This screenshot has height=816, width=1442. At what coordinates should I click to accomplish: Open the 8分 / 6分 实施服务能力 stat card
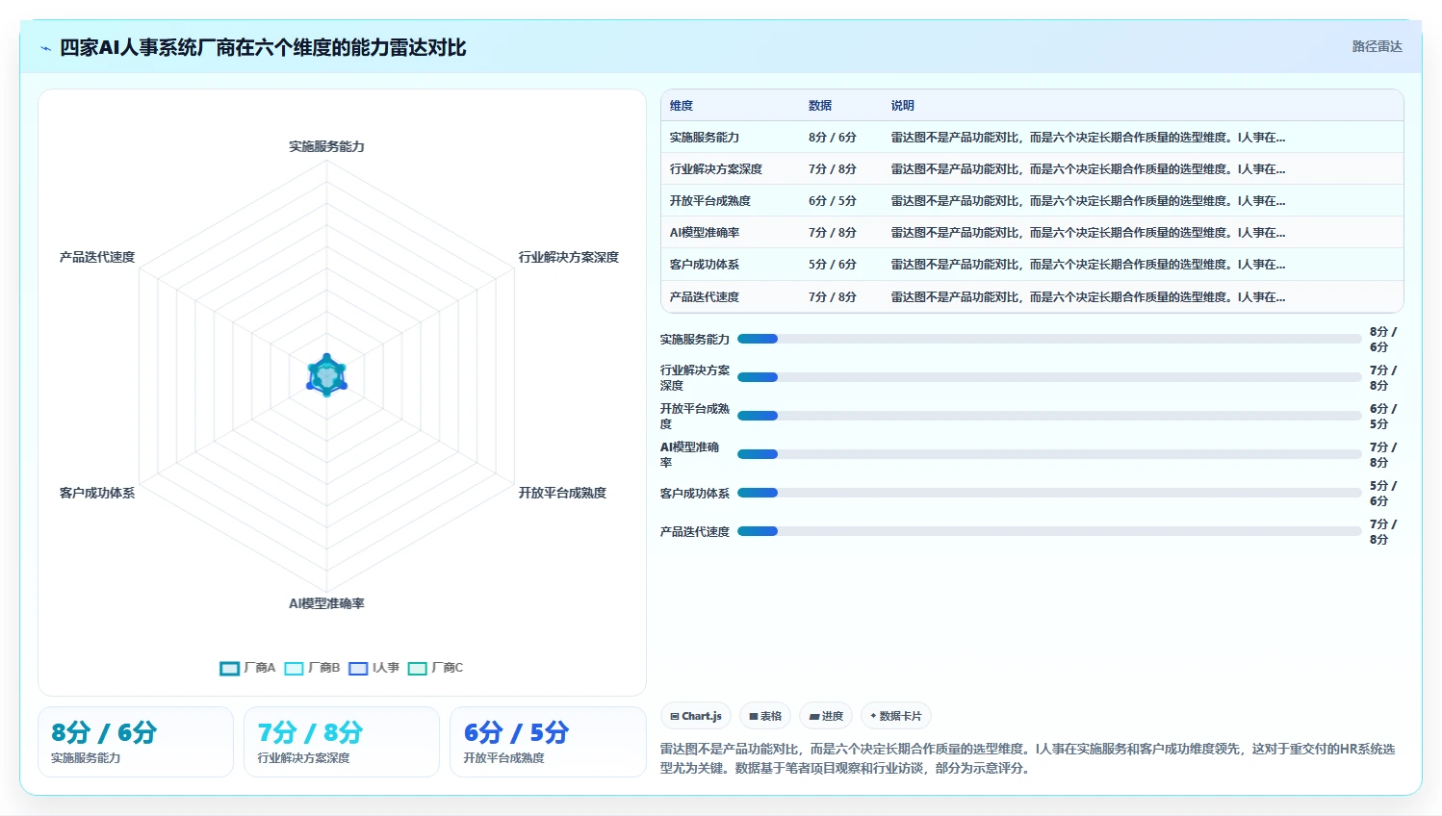136,742
